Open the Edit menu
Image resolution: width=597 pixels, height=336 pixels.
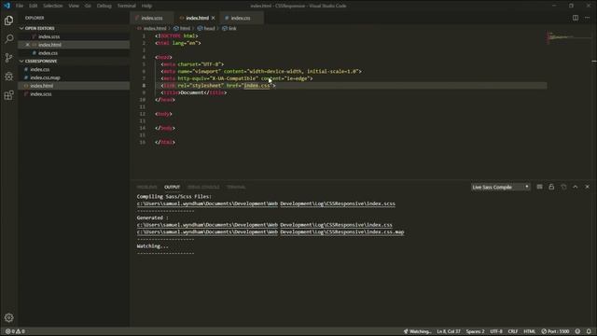click(34, 6)
